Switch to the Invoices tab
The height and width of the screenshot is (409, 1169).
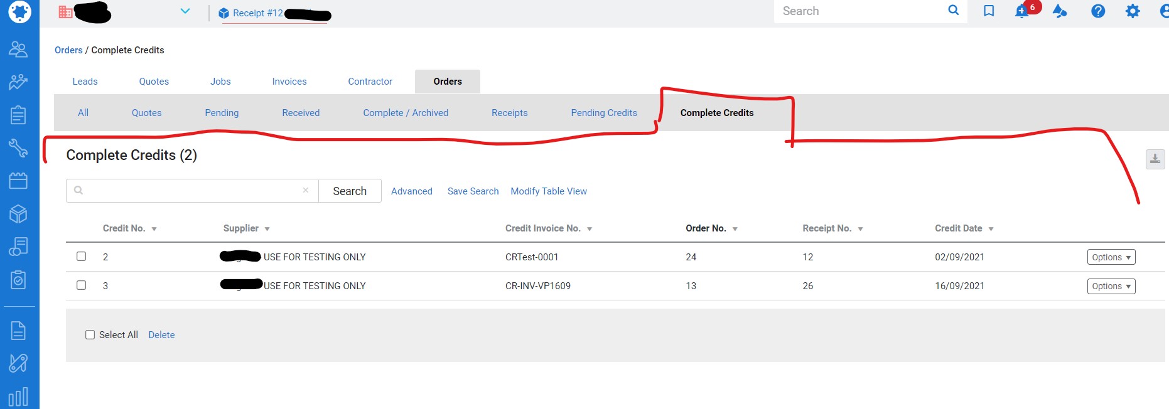click(x=289, y=82)
